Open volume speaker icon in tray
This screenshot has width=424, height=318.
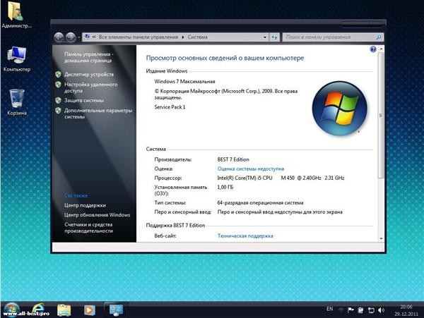(x=381, y=310)
